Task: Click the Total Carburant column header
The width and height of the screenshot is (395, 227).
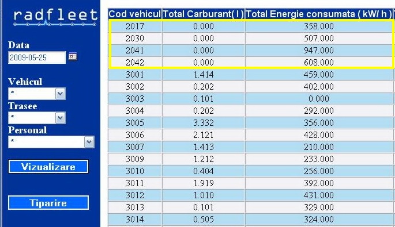Action: point(204,14)
